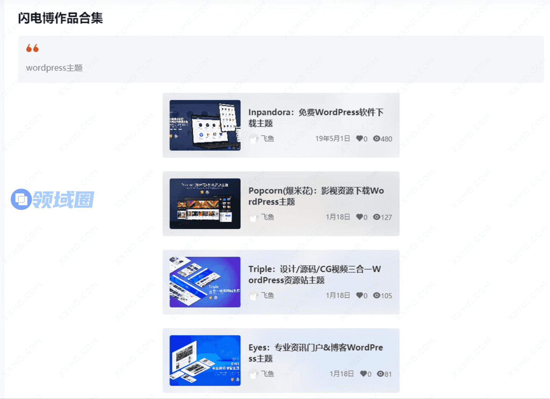Click Triple post thumbnail image
This screenshot has height=399, width=550.
[205, 282]
